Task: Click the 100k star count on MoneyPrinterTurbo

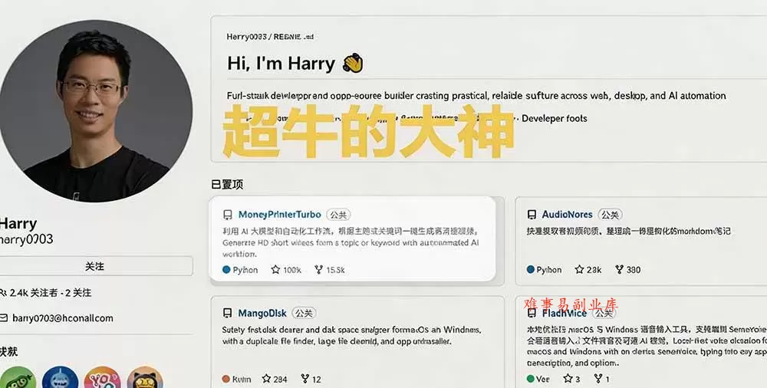Action: click(x=292, y=270)
